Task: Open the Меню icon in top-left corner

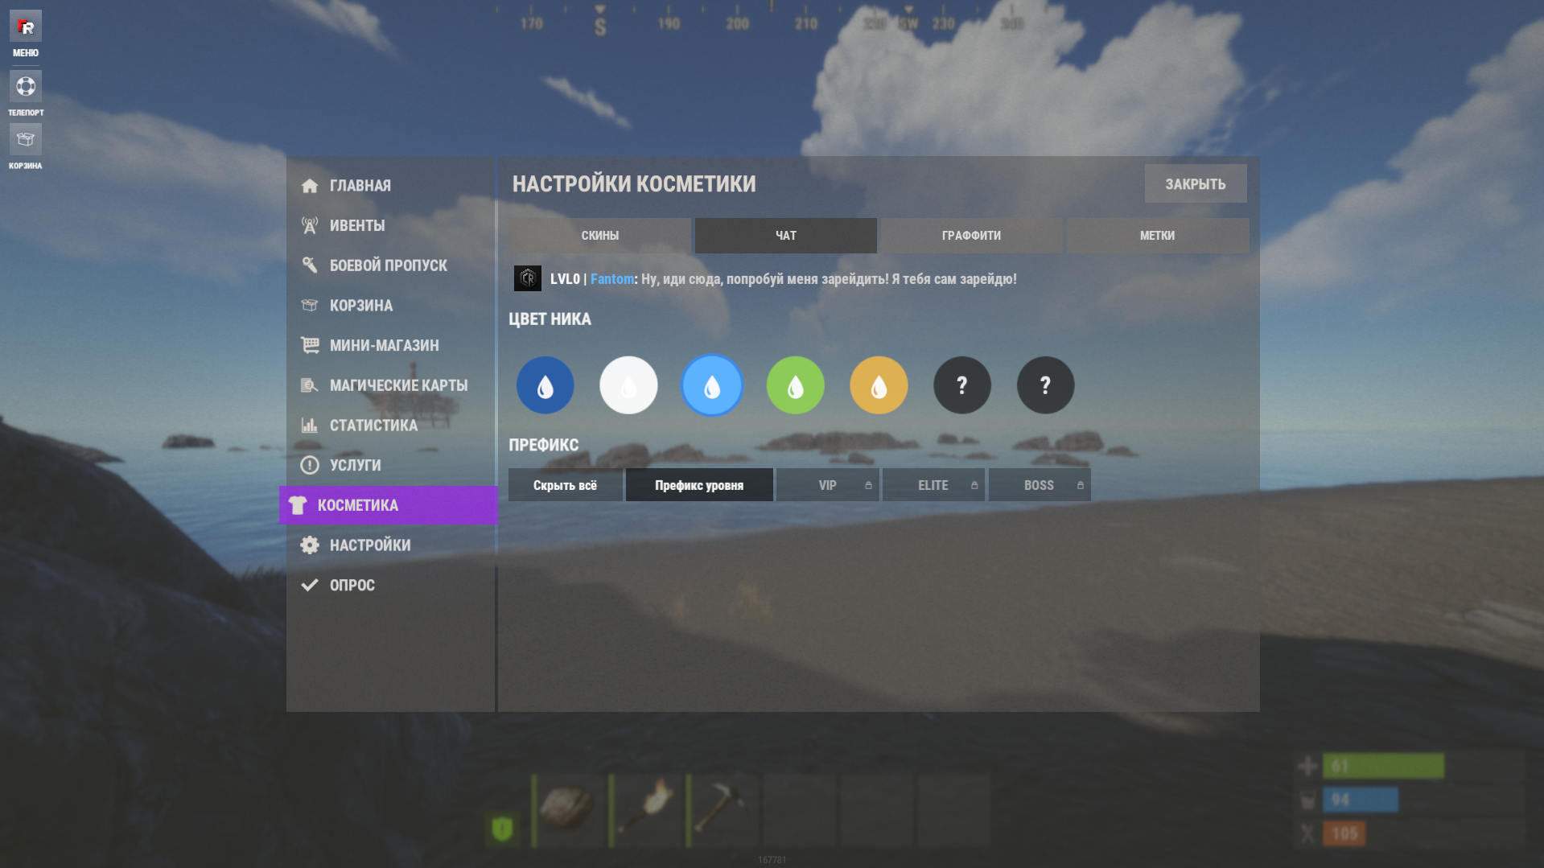Action: 26,27
